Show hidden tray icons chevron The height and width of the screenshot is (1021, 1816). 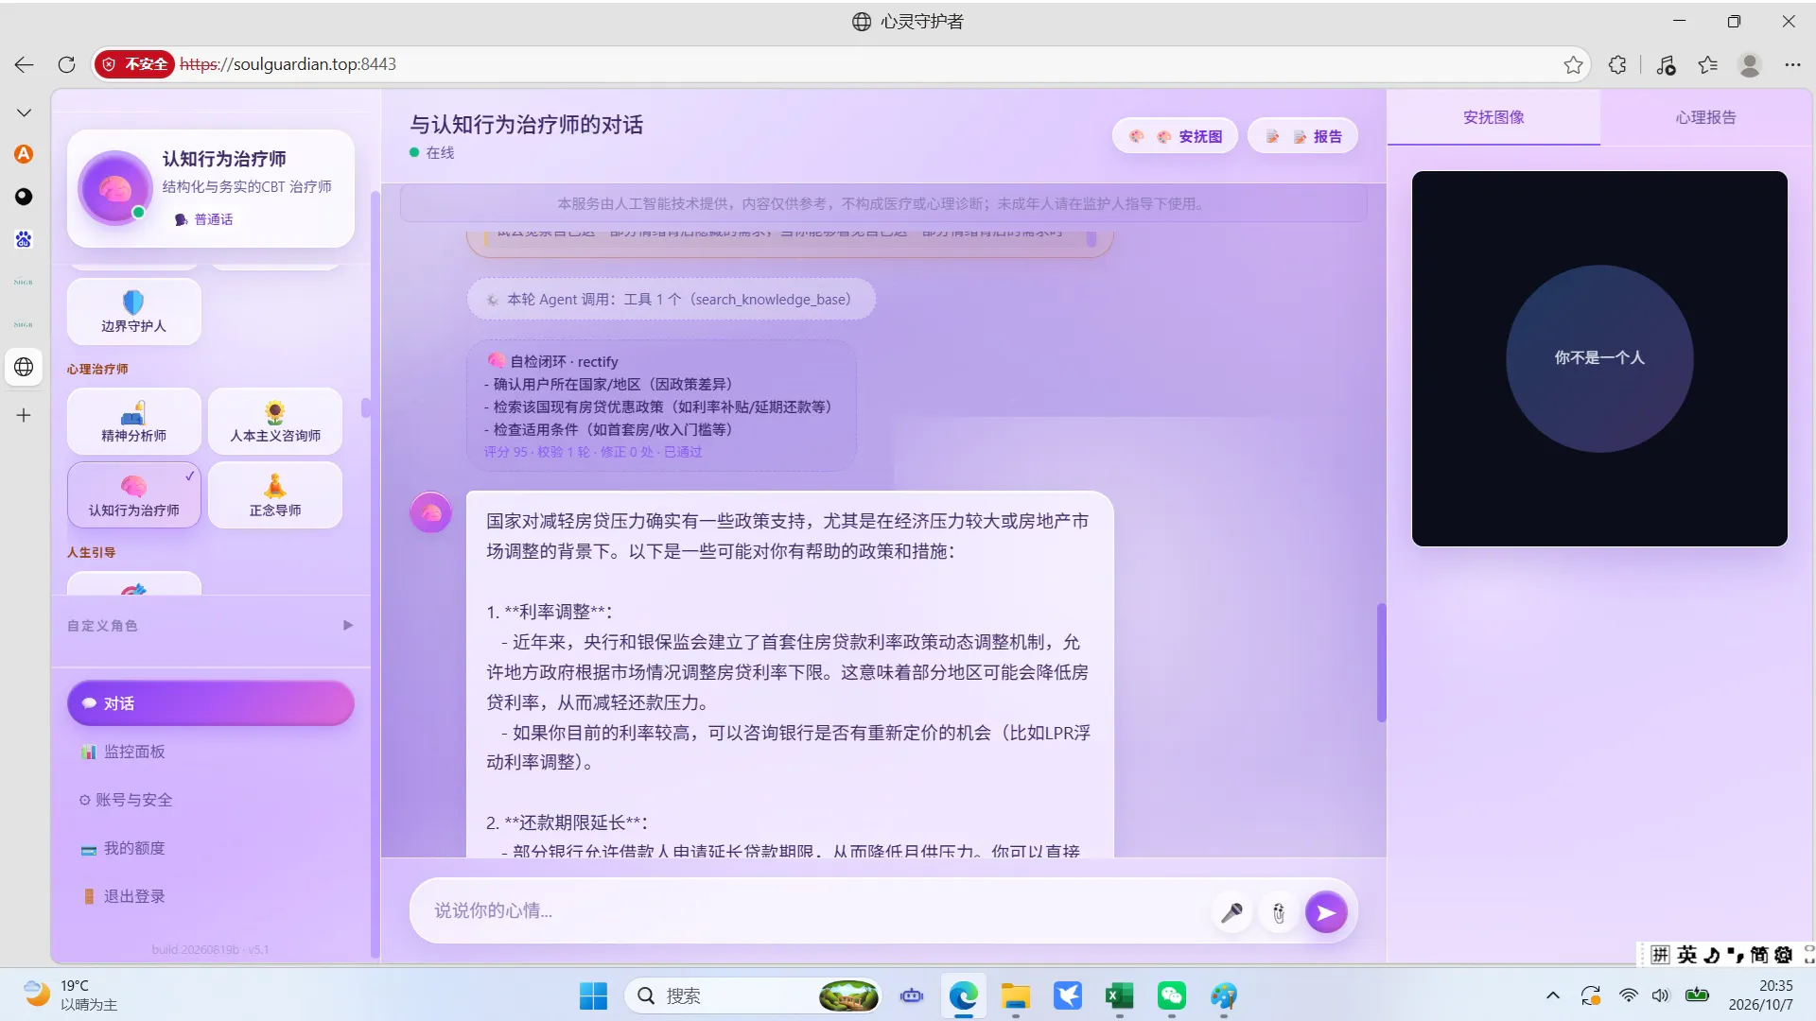[x=1552, y=995]
